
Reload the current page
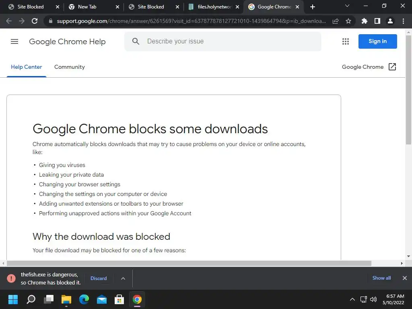tap(35, 21)
